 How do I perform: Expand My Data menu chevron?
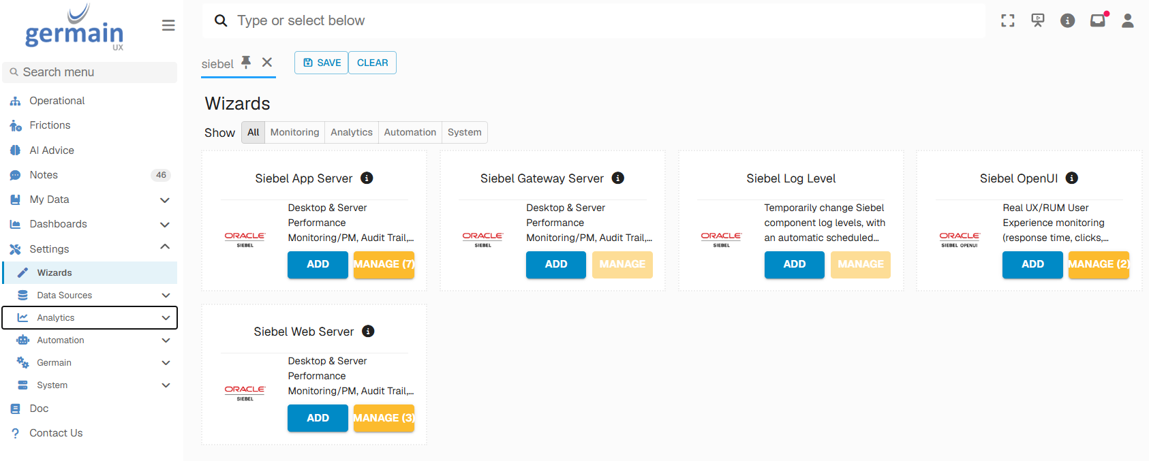tap(164, 200)
